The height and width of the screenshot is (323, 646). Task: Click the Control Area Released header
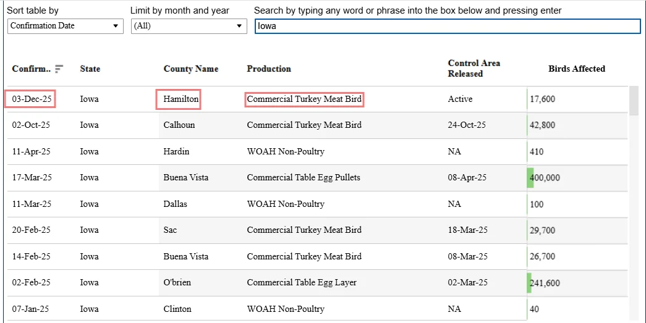coord(474,69)
